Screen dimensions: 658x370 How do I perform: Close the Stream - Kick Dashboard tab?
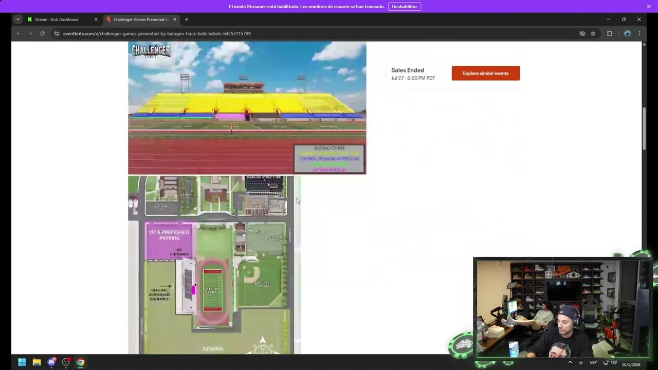pyautogui.click(x=96, y=20)
